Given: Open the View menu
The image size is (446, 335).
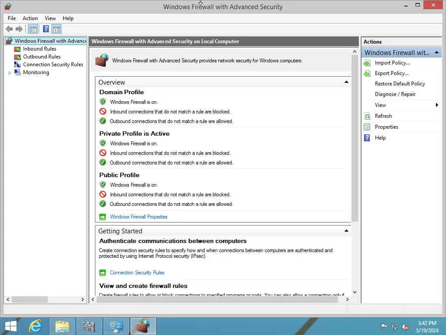Looking at the screenshot, I should coord(50,18).
